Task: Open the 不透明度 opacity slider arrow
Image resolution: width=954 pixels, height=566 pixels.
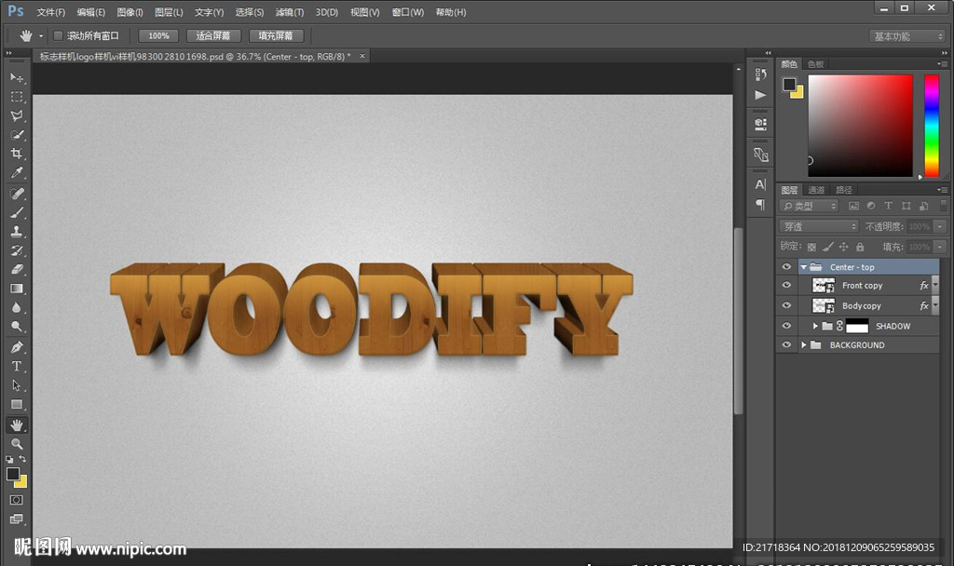Action: tap(940, 226)
